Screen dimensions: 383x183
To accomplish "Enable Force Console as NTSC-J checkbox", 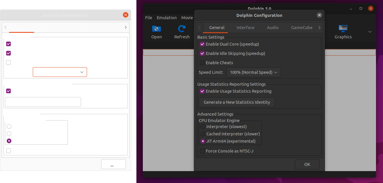I will tap(202, 151).
